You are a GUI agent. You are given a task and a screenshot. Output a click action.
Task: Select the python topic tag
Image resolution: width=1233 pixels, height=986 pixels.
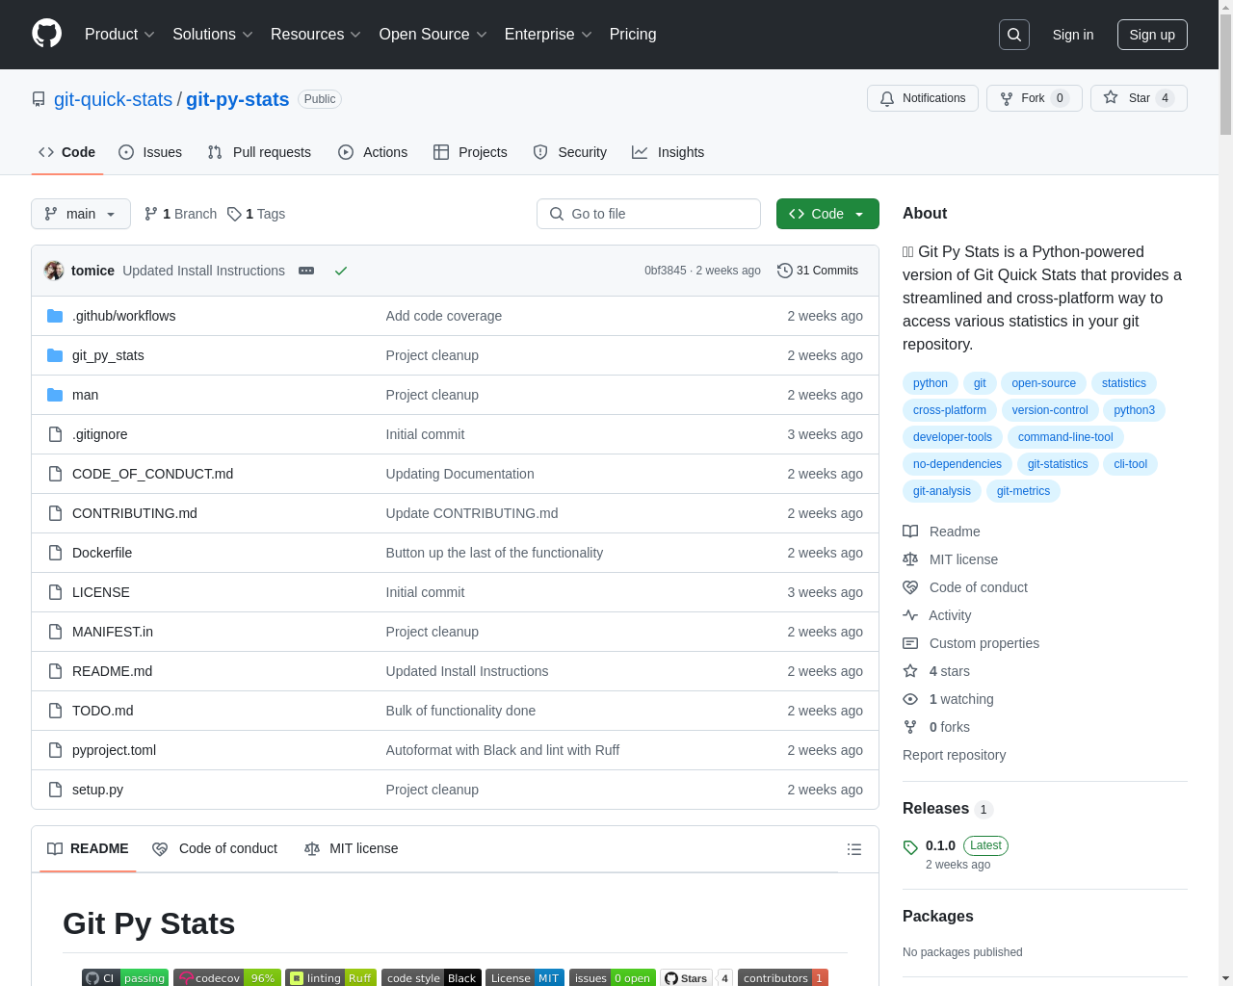click(931, 383)
